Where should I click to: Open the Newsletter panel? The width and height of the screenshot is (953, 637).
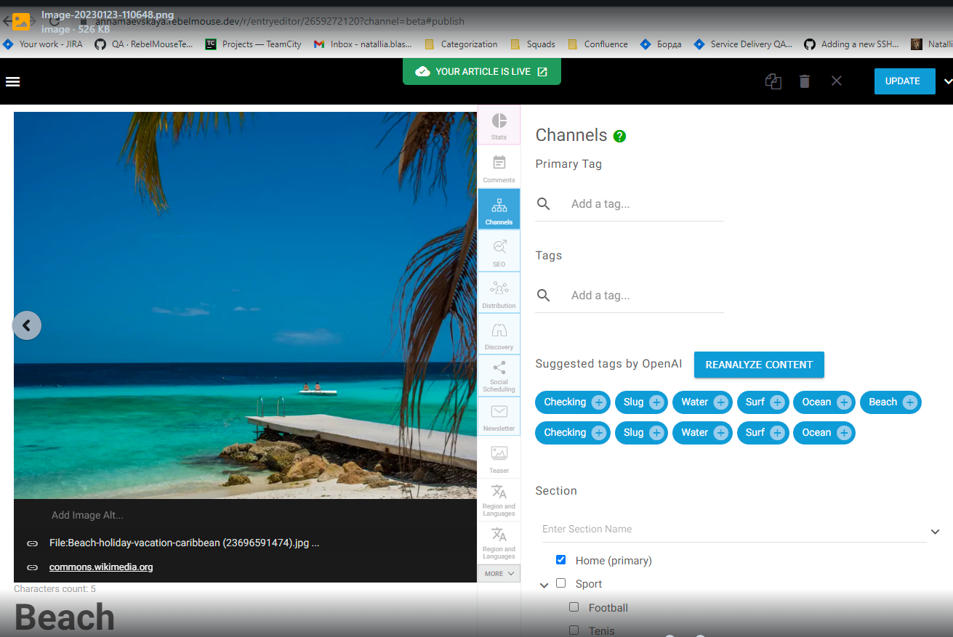pos(499,415)
